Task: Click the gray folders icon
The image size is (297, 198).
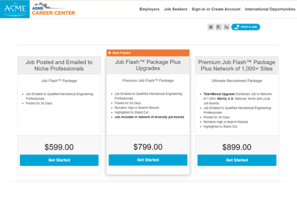Action: tap(226, 27)
